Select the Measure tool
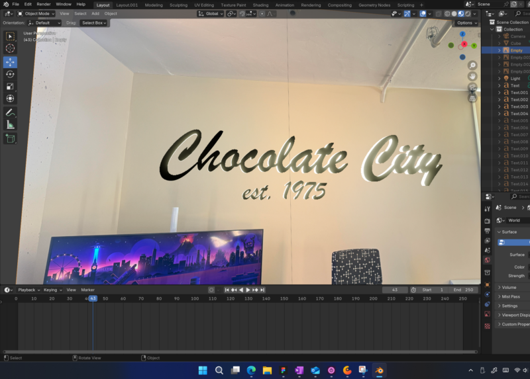This screenshot has height=379, width=530. [x=10, y=125]
